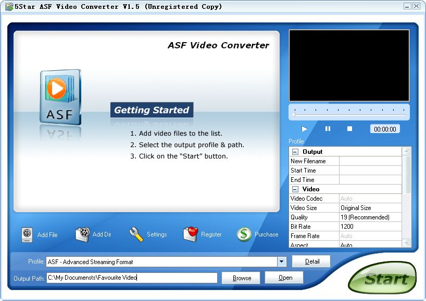Screen dimensions: 426x301
Task: Play the preview video
Action: (x=304, y=129)
